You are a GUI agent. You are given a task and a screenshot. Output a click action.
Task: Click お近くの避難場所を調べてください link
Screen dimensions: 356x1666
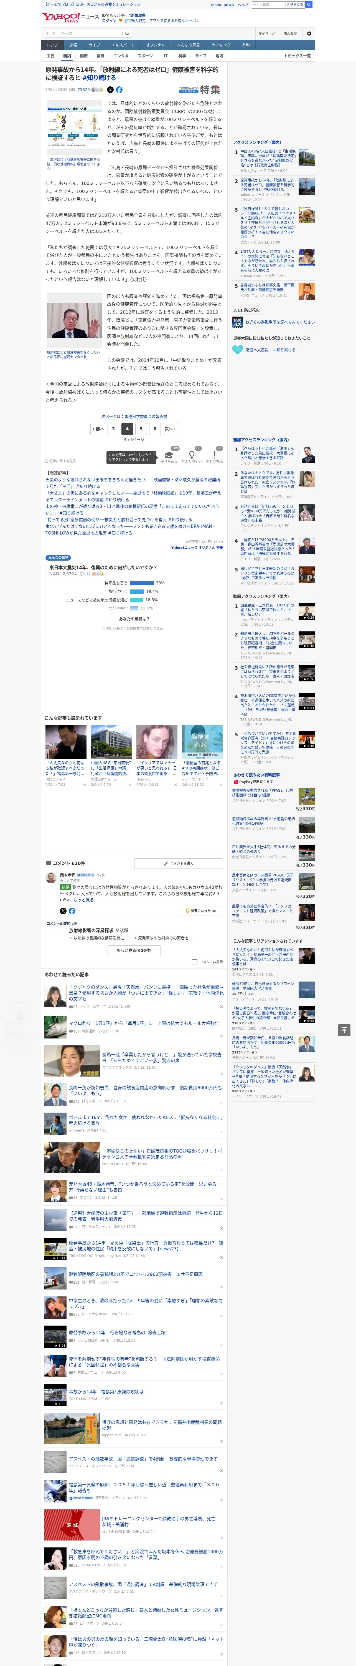coord(280,322)
